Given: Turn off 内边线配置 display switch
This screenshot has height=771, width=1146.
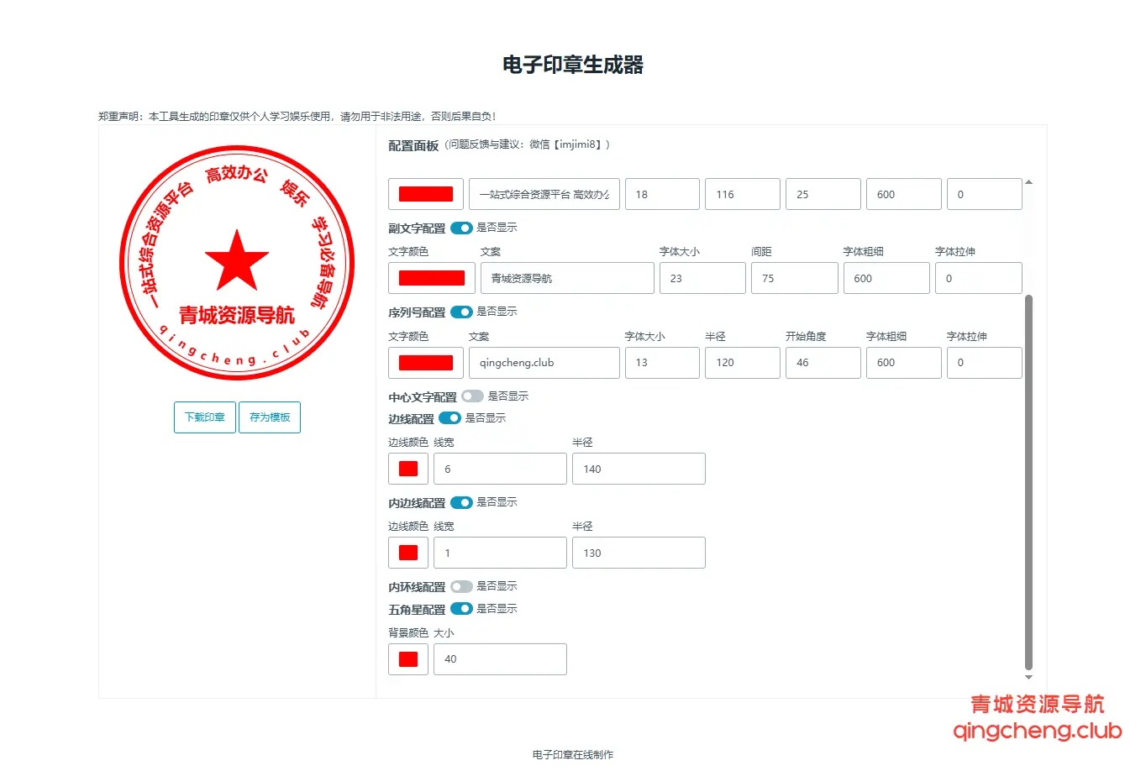Looking at the screenshot, I should coord(461,502).
